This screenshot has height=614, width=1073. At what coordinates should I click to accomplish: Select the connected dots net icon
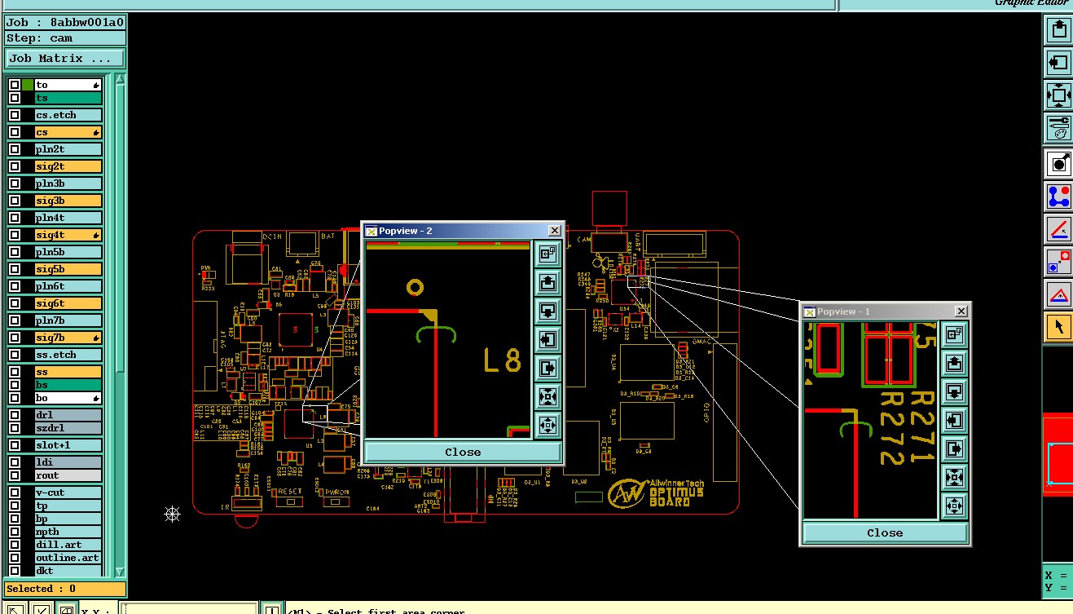1058,197
